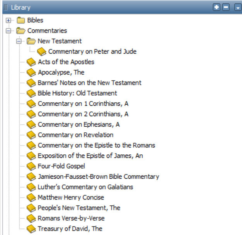
Task: Click book icon beside Matthew Henry Concise
Action: point(31,198)
